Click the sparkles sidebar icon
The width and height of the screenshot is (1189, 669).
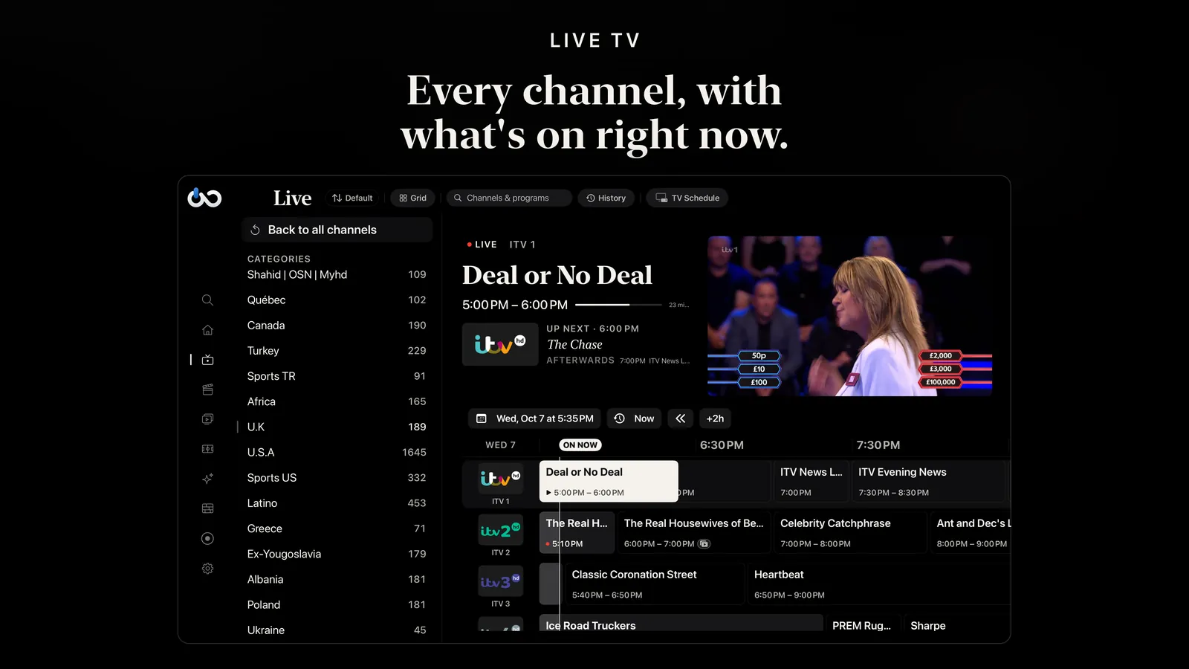point(207,479)
